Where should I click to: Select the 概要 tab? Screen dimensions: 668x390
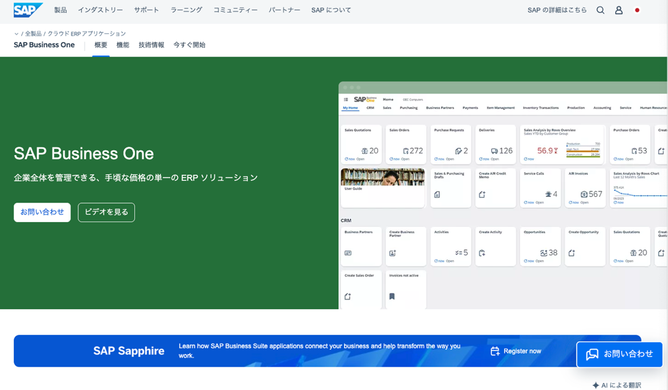tap(101, 45)
